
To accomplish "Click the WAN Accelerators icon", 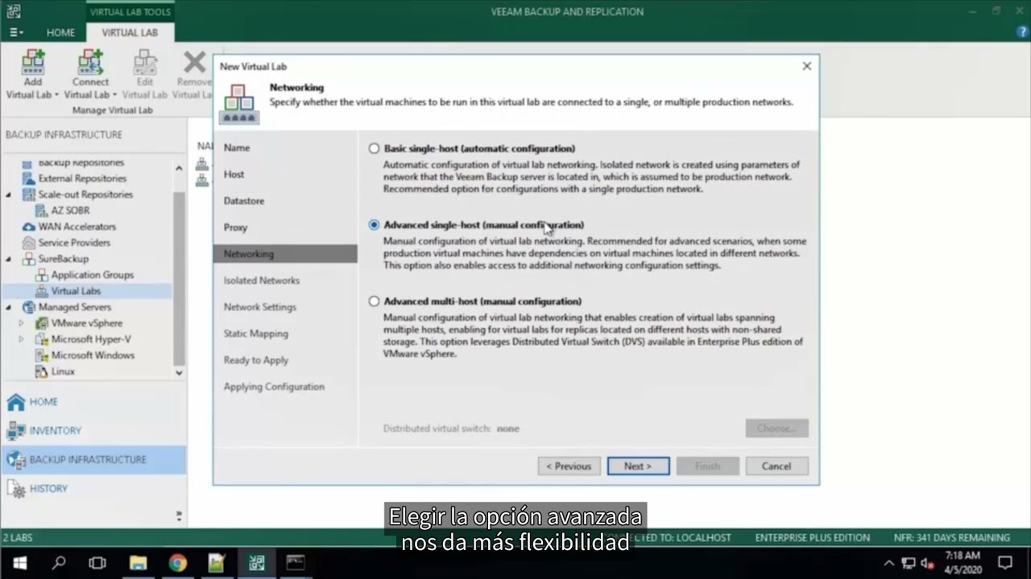I will pos(28,227).
